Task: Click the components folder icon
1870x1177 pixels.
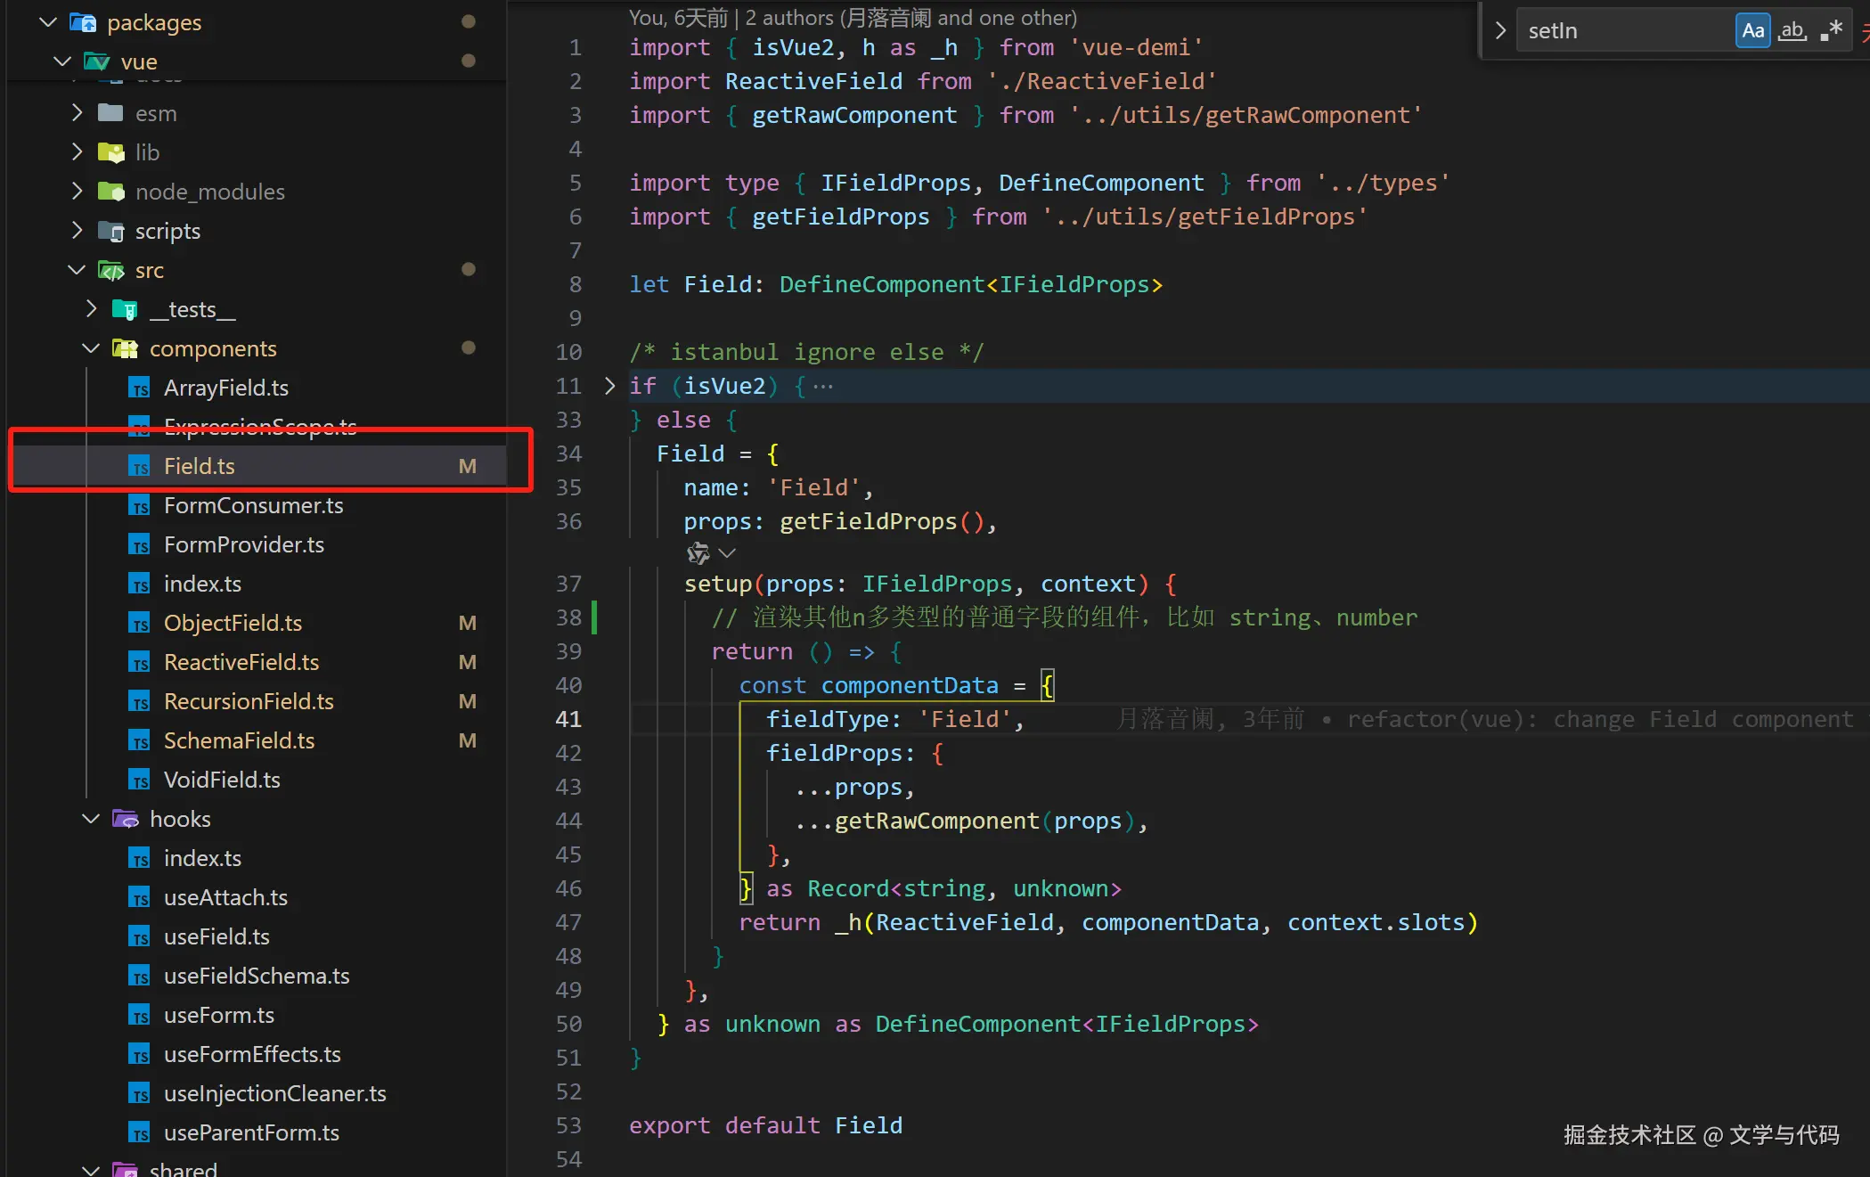Action: 125,348
